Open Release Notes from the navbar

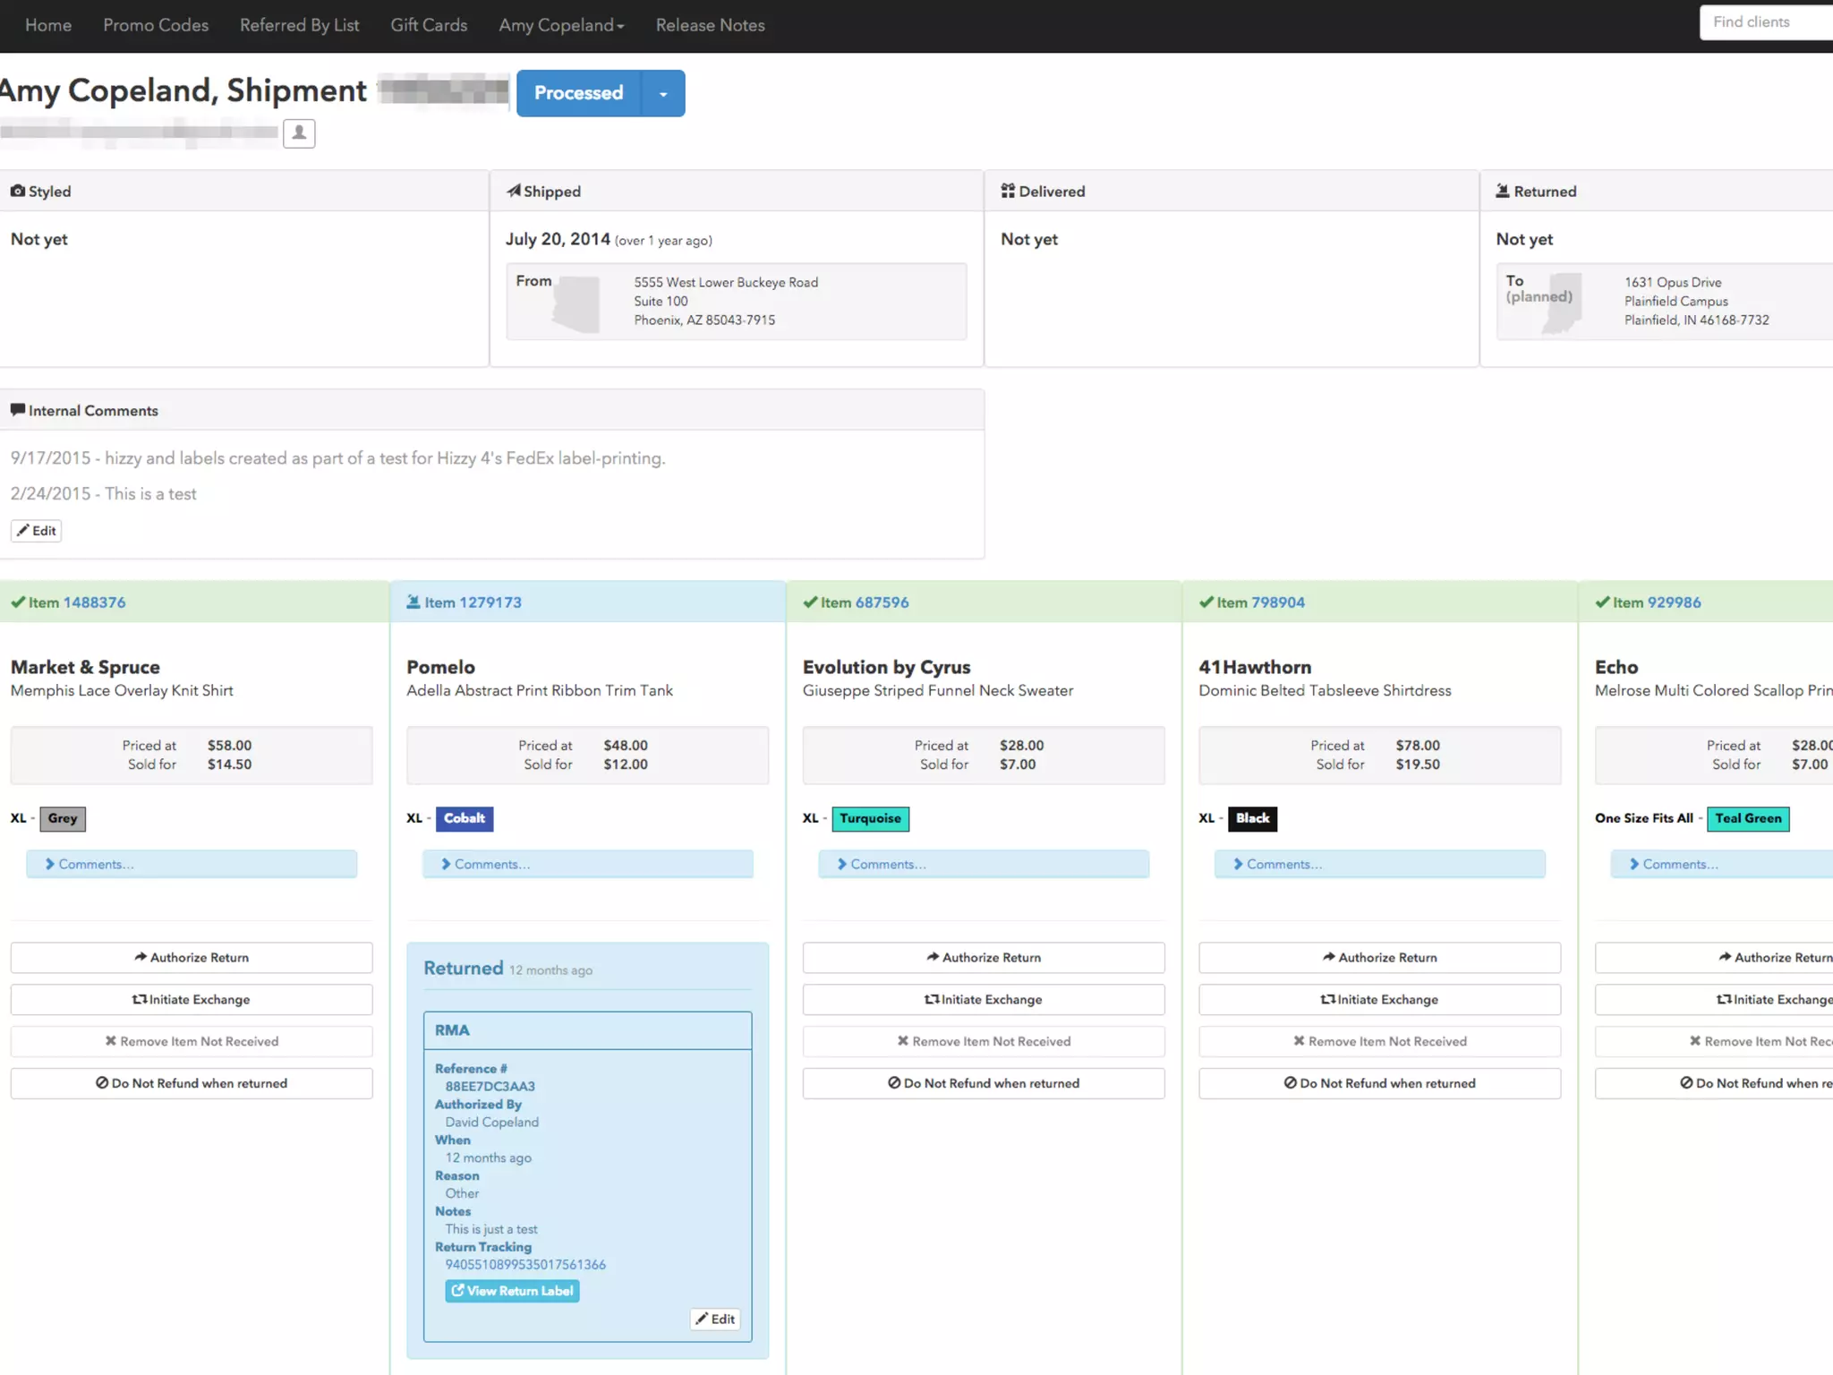coord(710,25)
